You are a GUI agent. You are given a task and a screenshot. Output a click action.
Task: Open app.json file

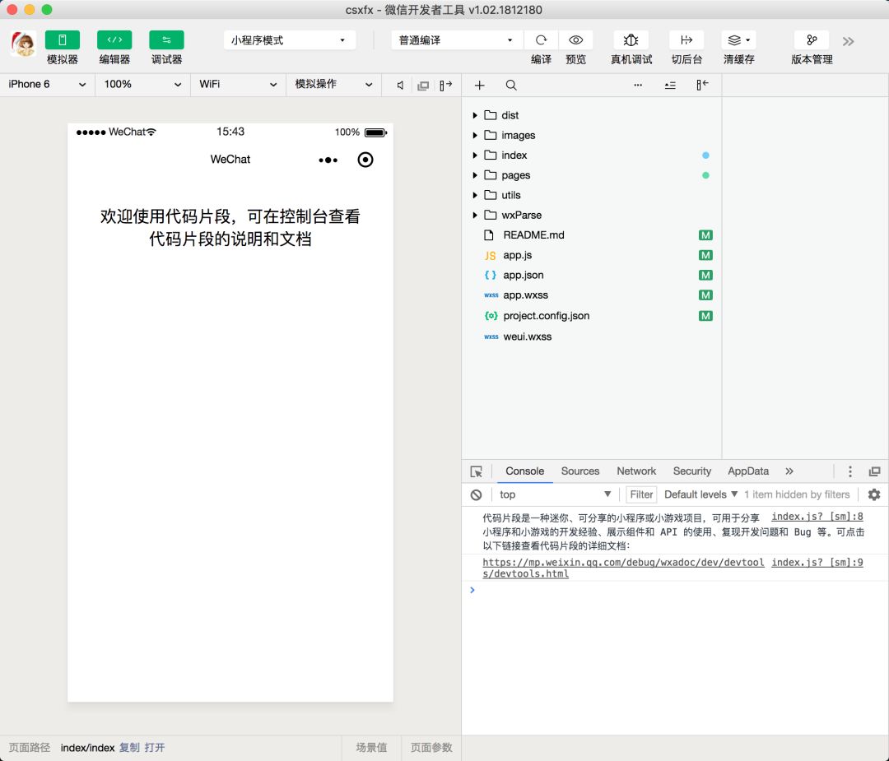click(x=591, y=275)
